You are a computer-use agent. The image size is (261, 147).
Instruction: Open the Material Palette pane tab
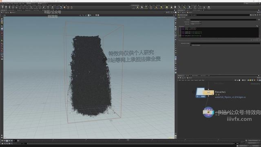[195, 76]
